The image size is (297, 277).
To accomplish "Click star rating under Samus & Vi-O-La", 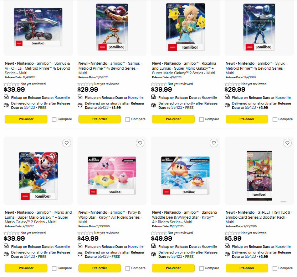I will tap(12, 84).
